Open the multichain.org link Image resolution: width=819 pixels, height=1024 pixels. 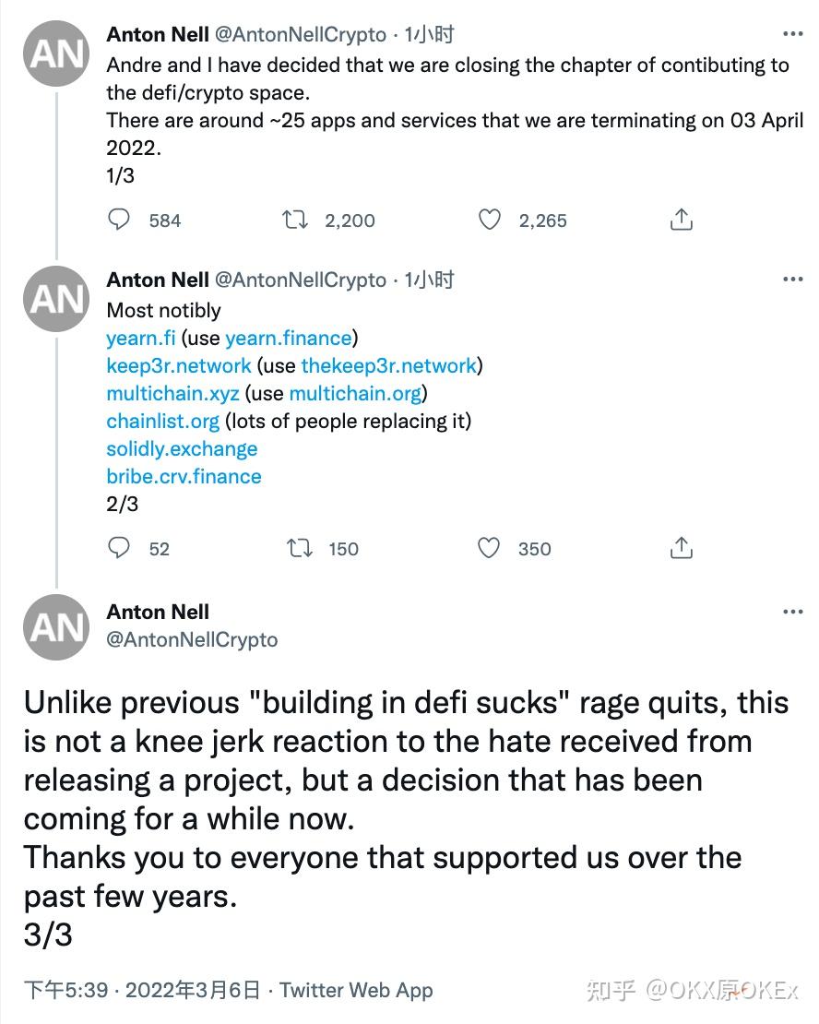[x=355, y=393]
